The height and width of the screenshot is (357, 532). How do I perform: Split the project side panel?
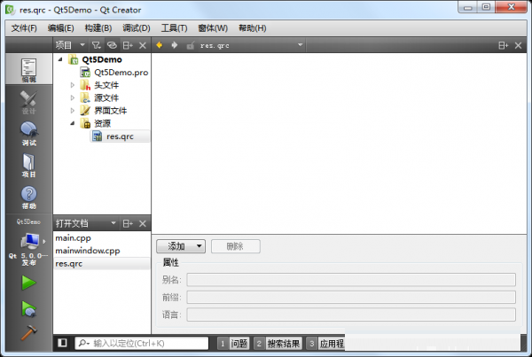tap(128, 45)
